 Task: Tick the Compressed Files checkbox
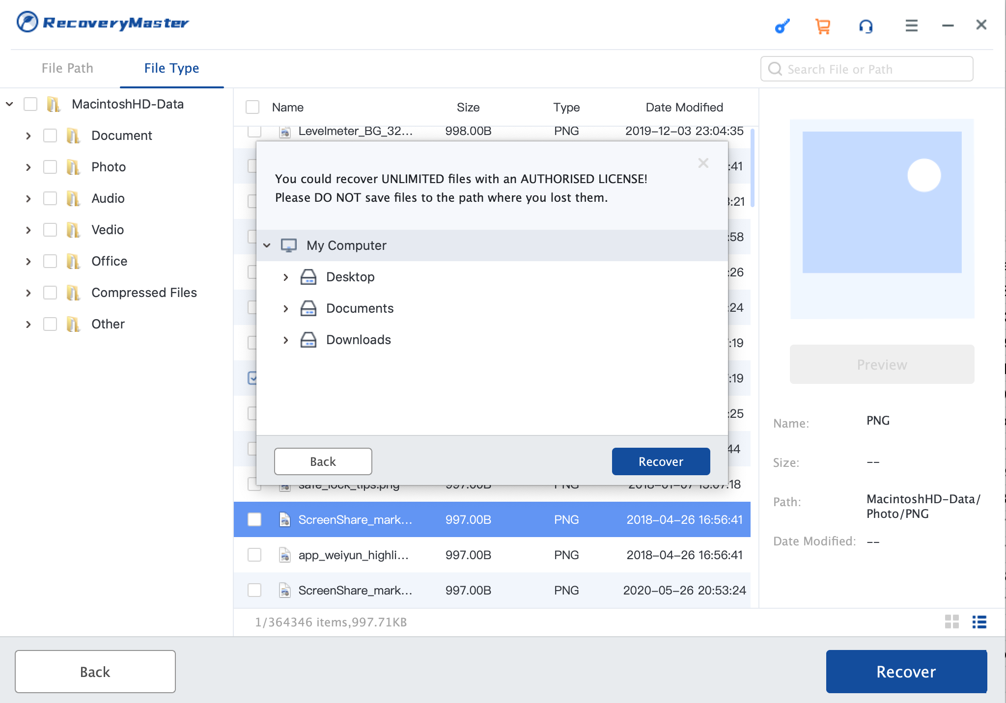click(50, 293)
